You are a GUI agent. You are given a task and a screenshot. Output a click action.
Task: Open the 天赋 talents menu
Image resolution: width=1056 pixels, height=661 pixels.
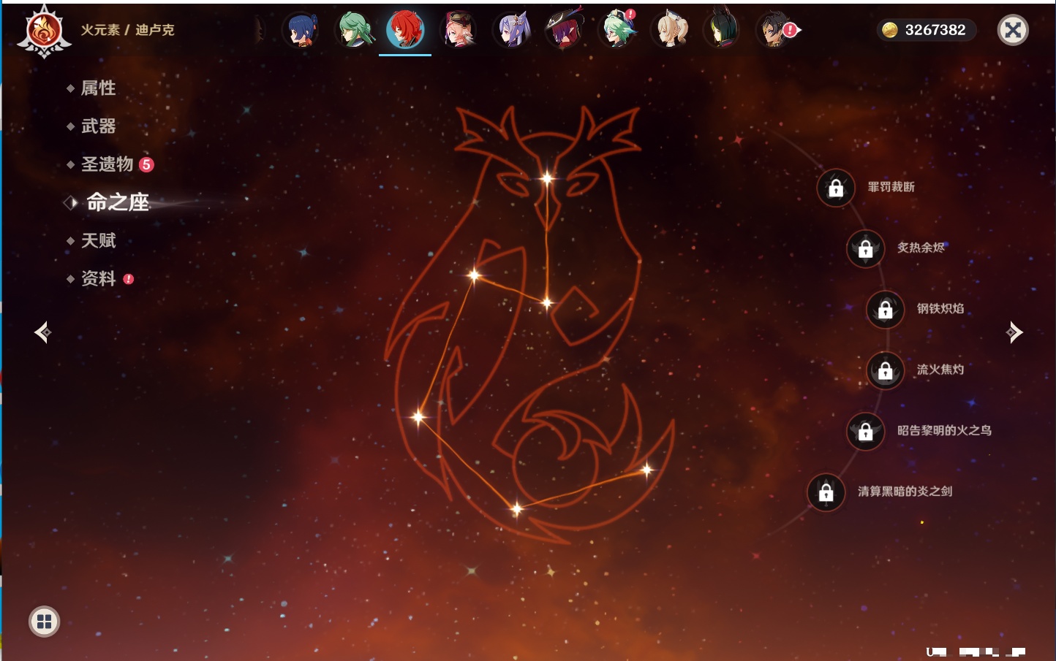pyautogui.click(x=98, y=240)
